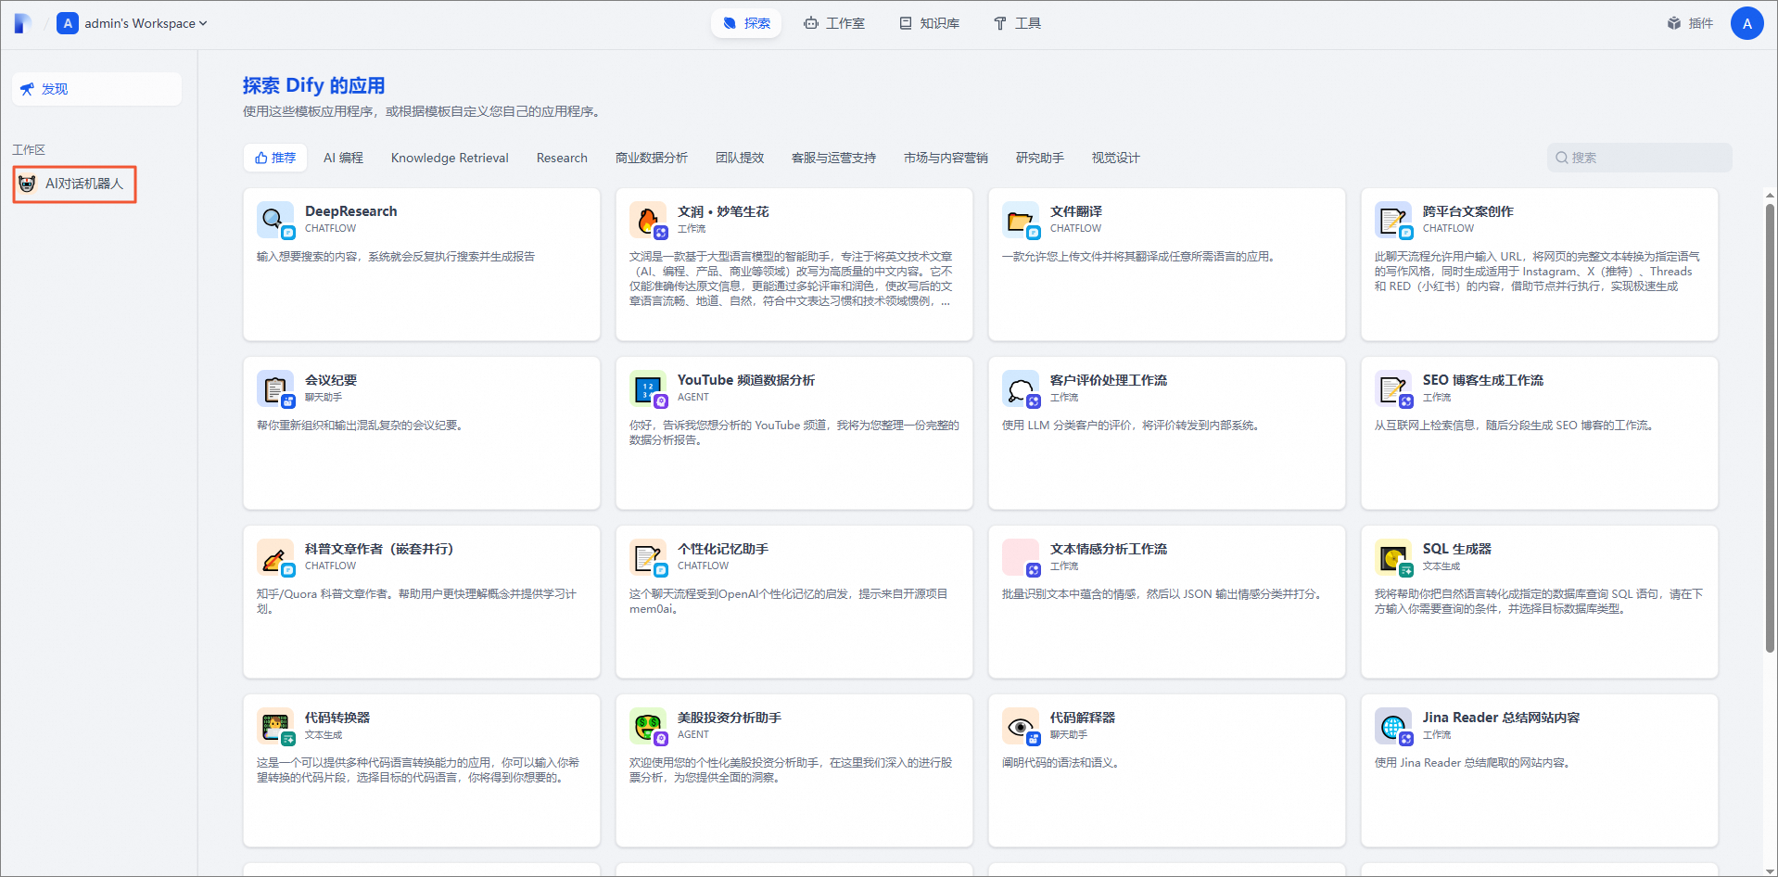
Task: Open the 插件 plugins button
Action: coord(1690,23)
